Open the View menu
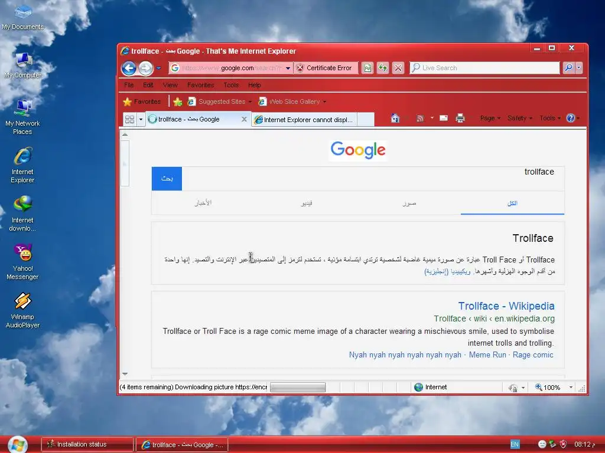 170,85
